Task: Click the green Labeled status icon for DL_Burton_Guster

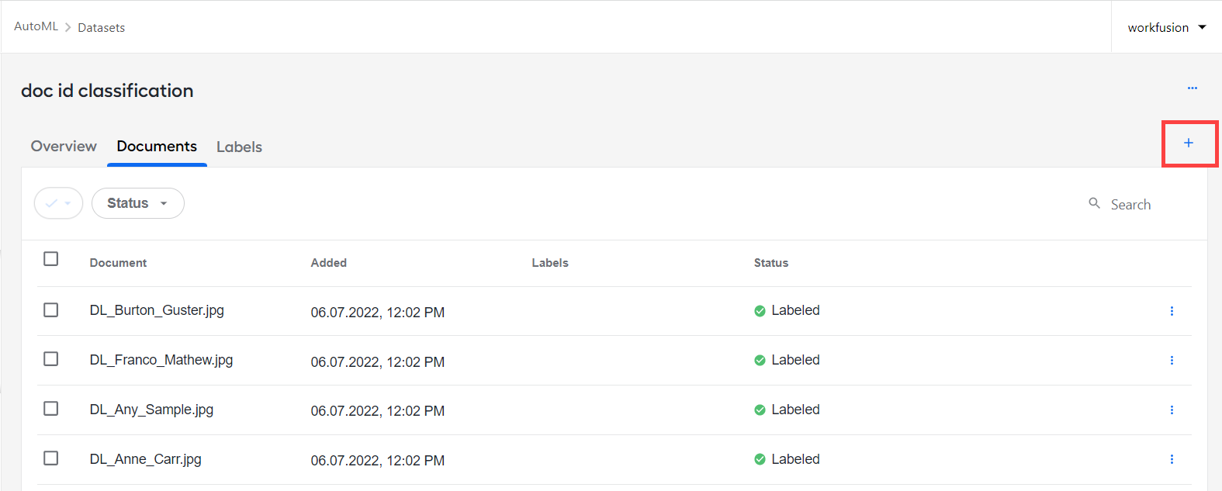Action: click(x=760, y=311)
